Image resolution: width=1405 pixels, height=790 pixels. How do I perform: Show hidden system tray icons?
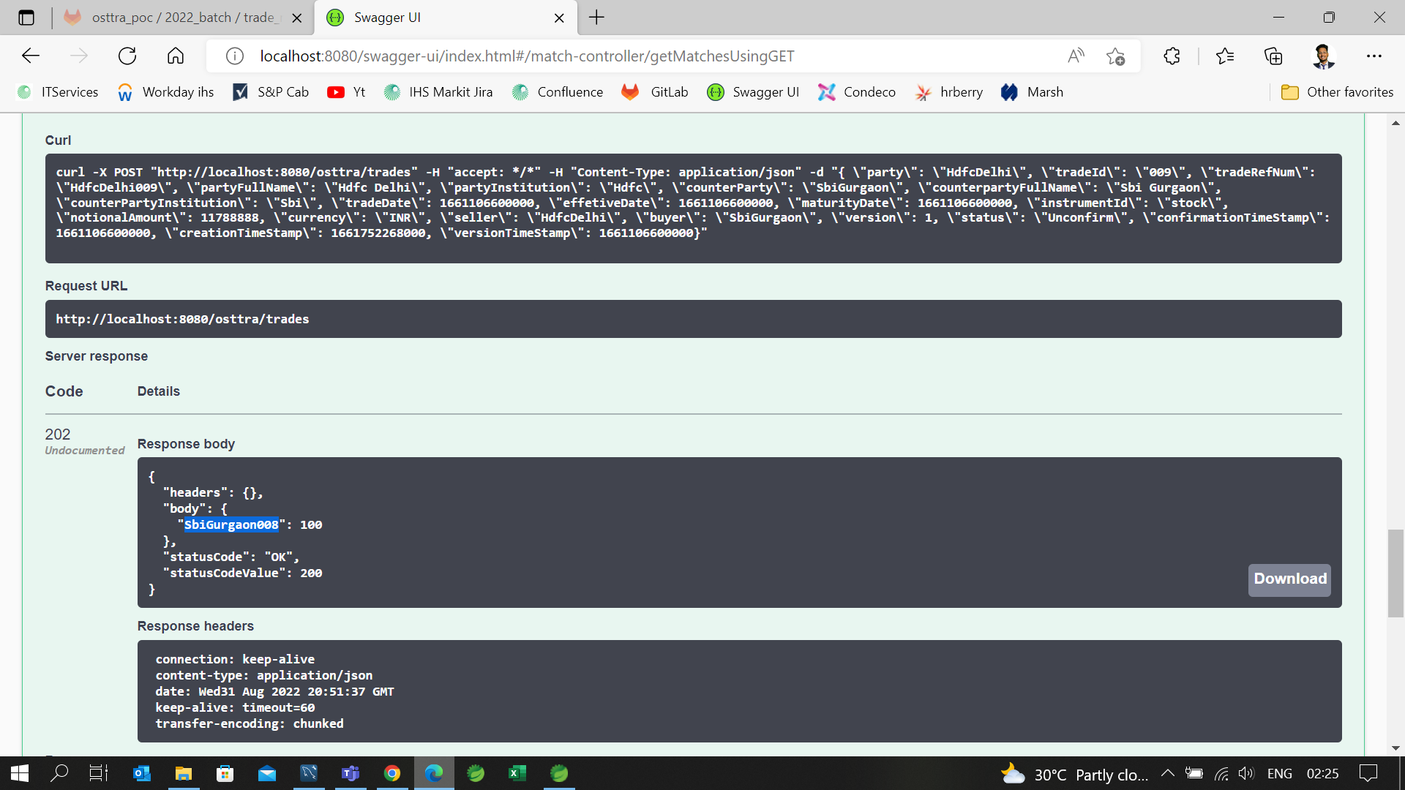click(x=1168, y=773)
